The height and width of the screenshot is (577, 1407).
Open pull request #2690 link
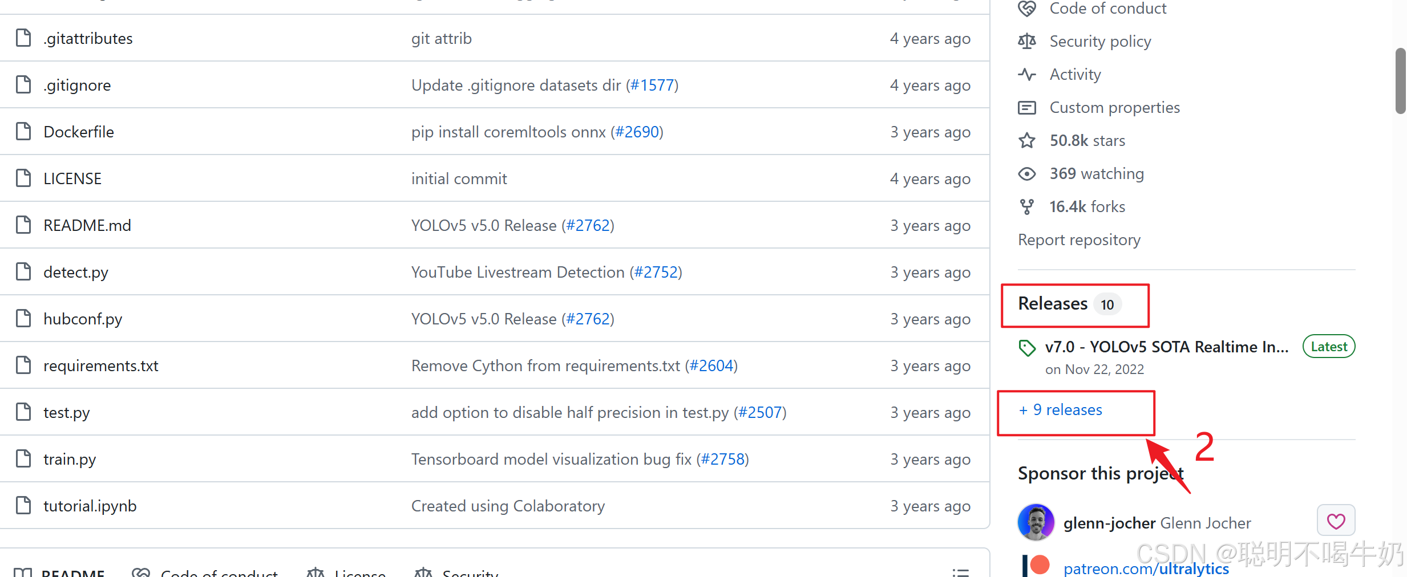(637, 132)
